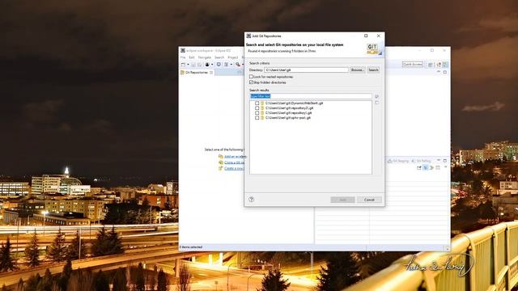The image size is (518, 291).
Task: Open the Git Staging view menu arrow
Action: 445,167
